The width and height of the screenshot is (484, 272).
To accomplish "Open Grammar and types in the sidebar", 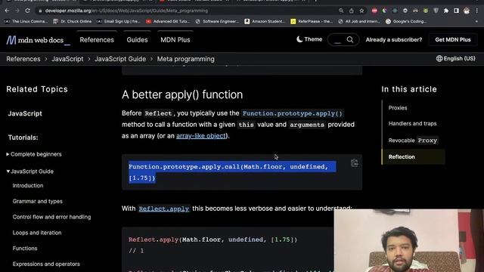I will coord(37,202).
